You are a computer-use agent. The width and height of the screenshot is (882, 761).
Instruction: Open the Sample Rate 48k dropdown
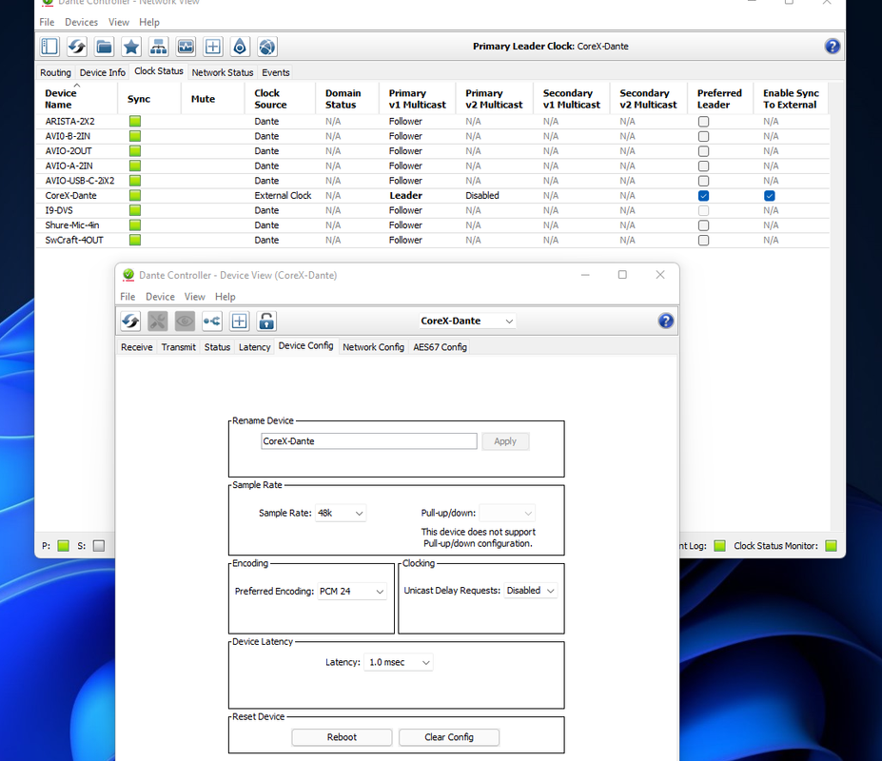click(341, 513)
